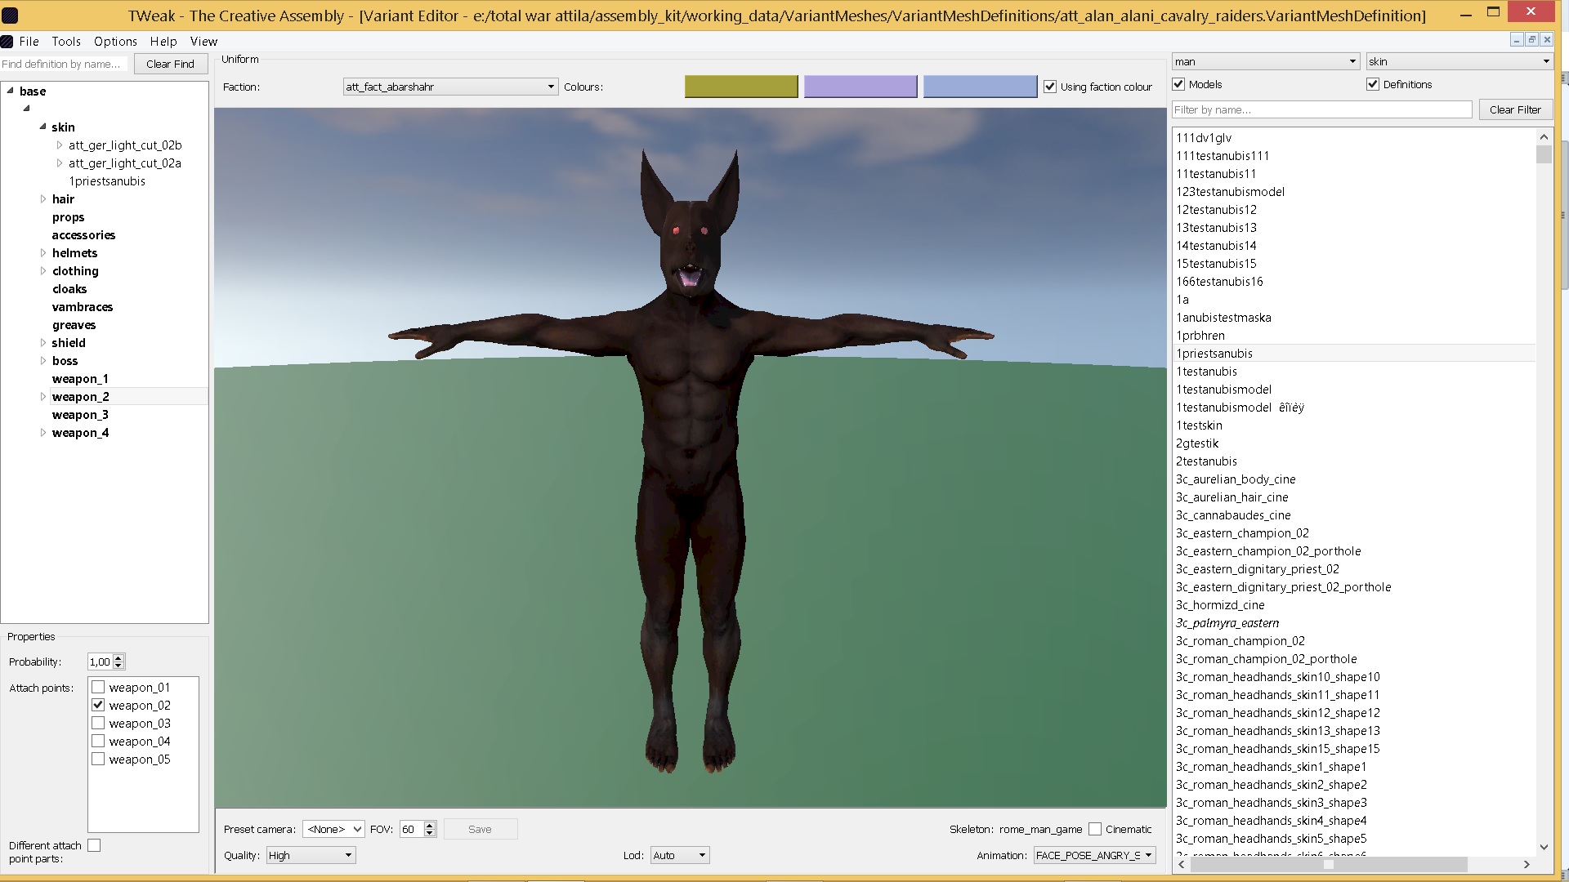Open the Lod dropdown
Screen dimensions: 1569x882
pos(680,855)
